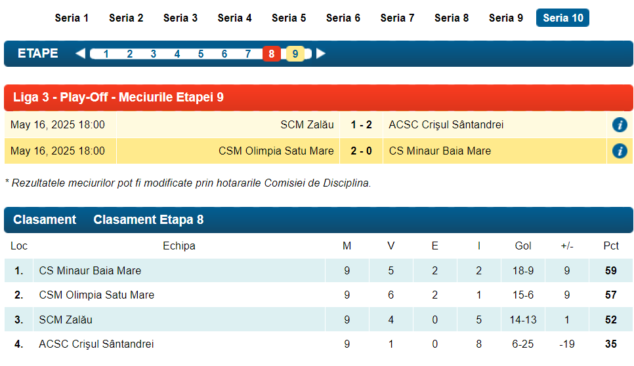
Task: Click the 1 - 2 match score
Action: 361,125
